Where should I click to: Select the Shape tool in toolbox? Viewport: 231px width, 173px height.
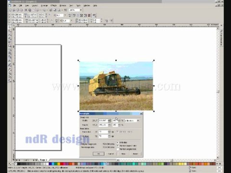10,31
